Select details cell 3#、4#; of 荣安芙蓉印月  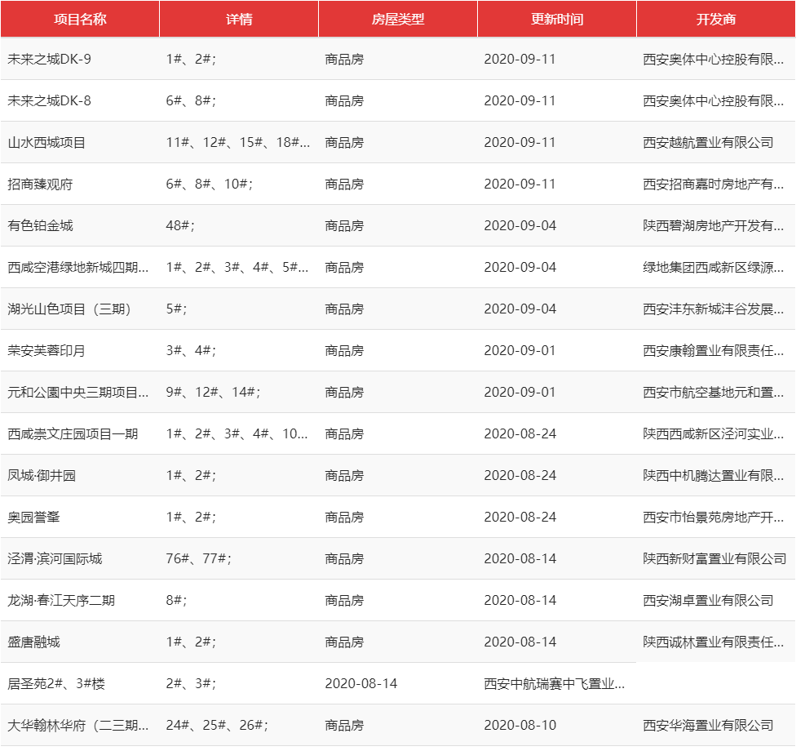click(191, 350)
